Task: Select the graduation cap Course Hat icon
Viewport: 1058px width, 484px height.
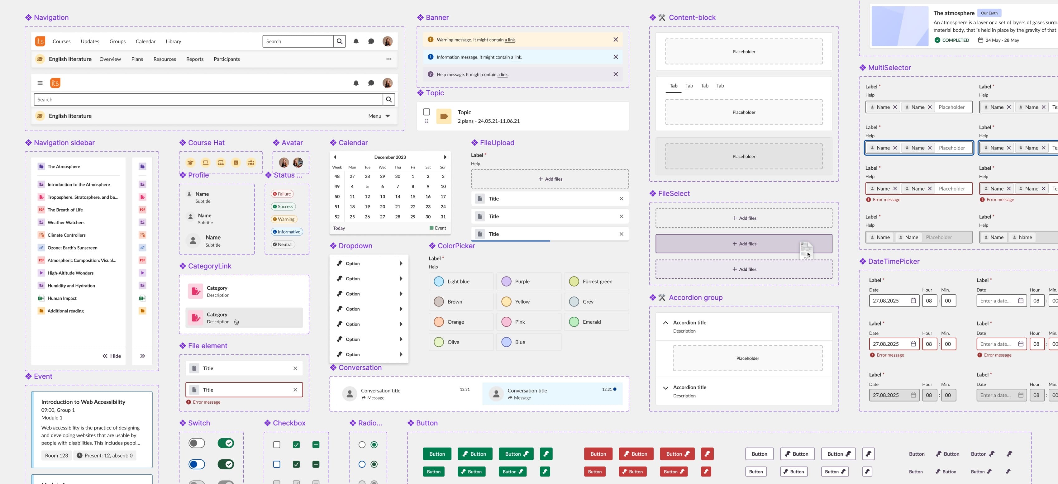Action: coord(190,163)
